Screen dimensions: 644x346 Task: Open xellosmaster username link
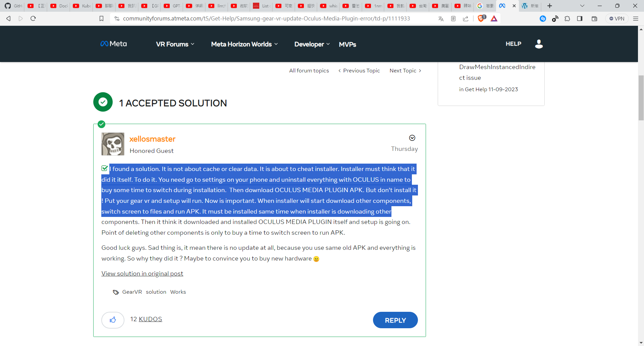[x=153, y=139]
